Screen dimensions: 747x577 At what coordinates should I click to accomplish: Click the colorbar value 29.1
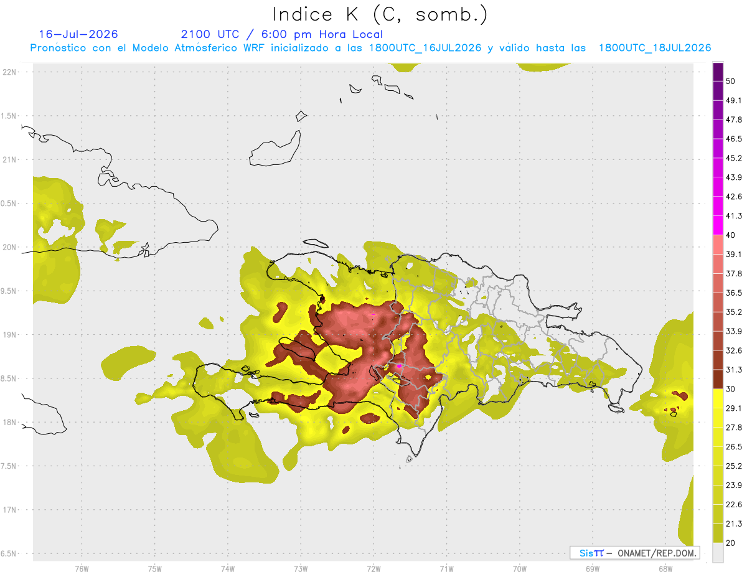pyautogui.click(x=734, y=408)
